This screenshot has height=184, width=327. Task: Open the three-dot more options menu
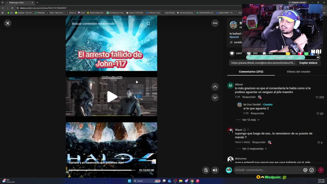215,23
